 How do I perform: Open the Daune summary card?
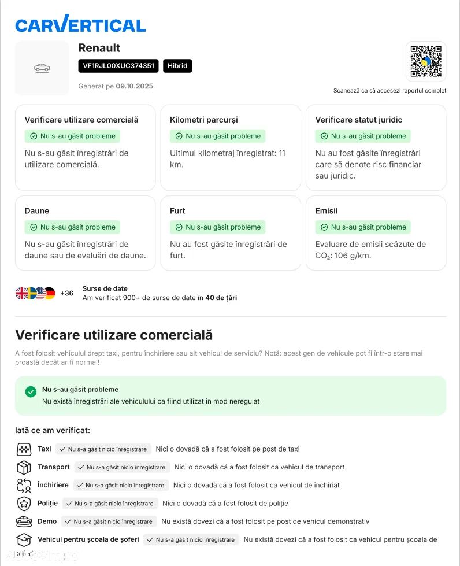[x=85, y=232]
